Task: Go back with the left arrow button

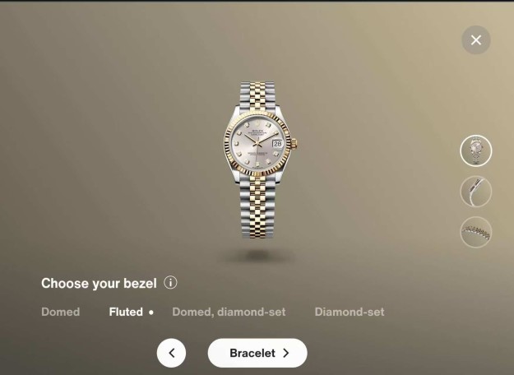Action: click(171, 353)
